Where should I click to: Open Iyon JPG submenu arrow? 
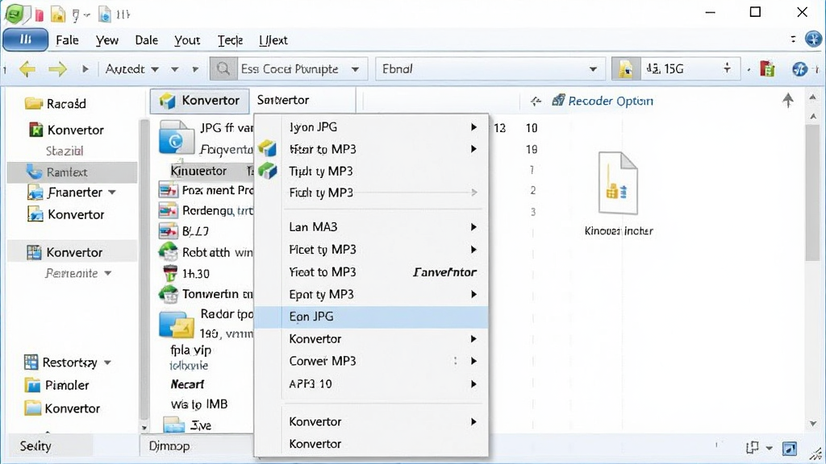[473, 126]
